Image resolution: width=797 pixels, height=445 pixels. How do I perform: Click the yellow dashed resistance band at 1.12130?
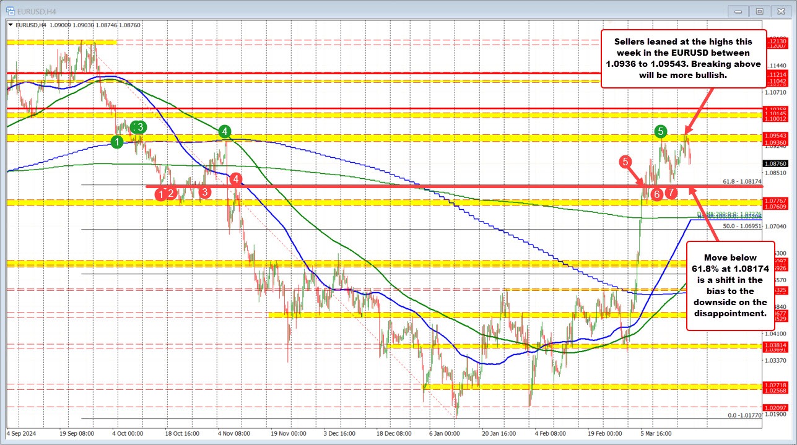coord(62,42)
